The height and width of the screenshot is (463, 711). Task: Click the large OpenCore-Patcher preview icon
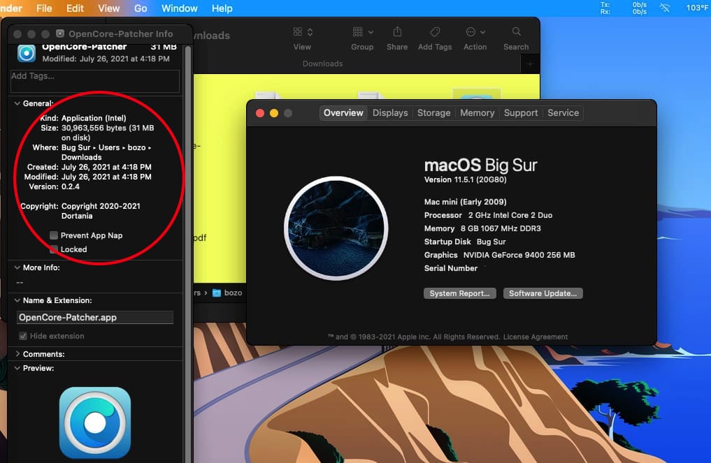(x=95, y=422)
